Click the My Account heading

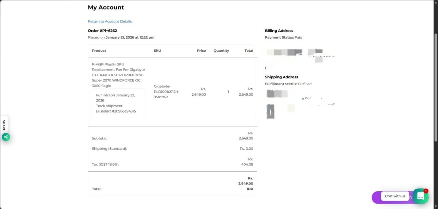click(106, 8)
